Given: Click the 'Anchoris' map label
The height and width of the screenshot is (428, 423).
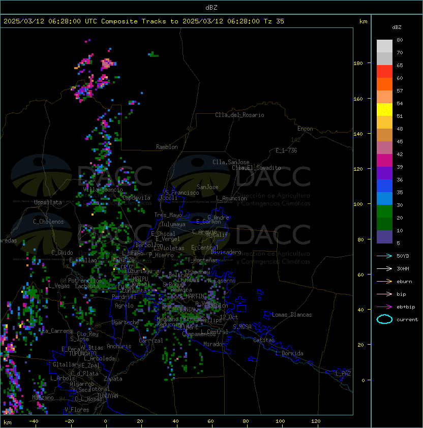Looking at the screenshot, I should [x=119, y=346].
